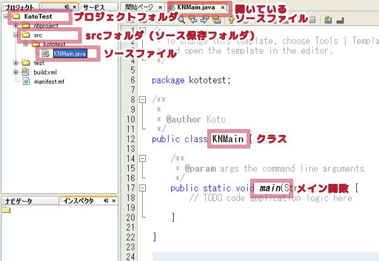Collapse the code fold at line 1
Image resolution: width=379 pixels, height=261 pixels.
click(143, 31)
